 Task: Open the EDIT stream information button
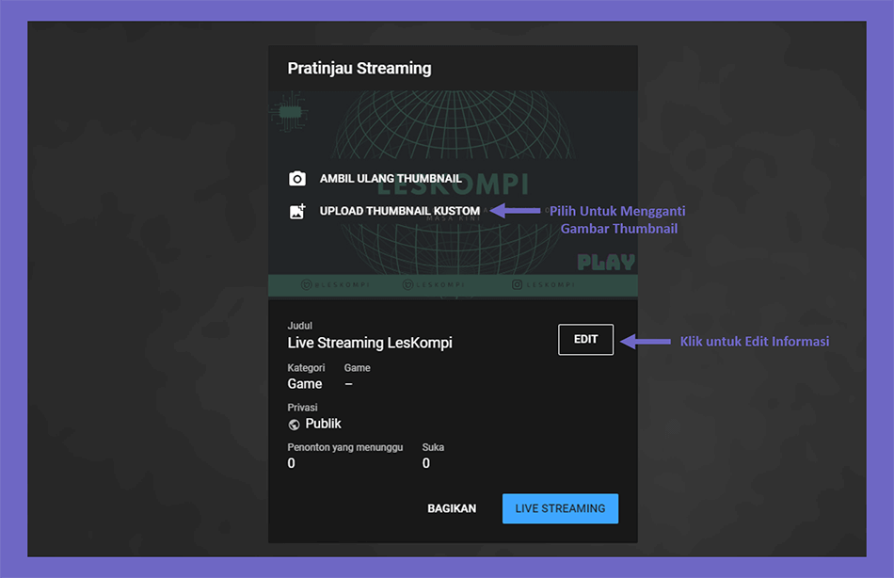(x=585, y=340)
